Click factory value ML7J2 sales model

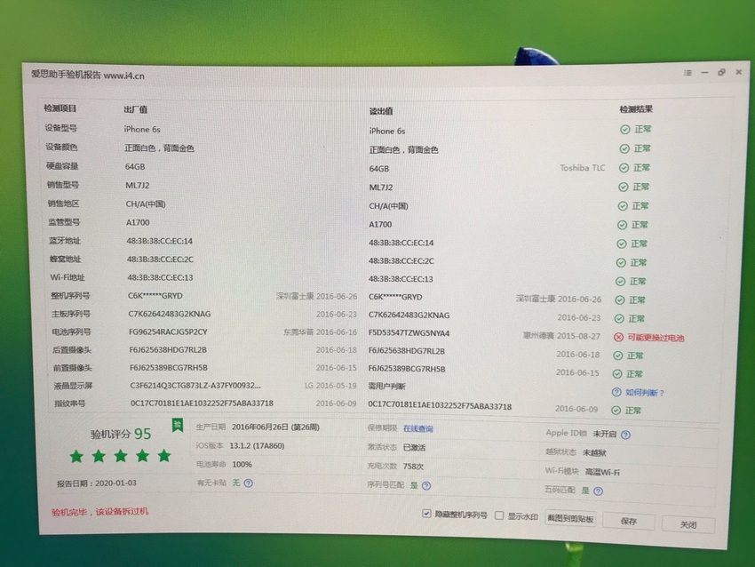coord(137,186)
